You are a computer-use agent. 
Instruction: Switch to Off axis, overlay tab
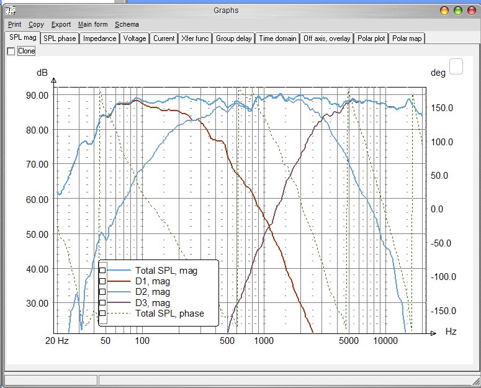[x=326, y=38]
